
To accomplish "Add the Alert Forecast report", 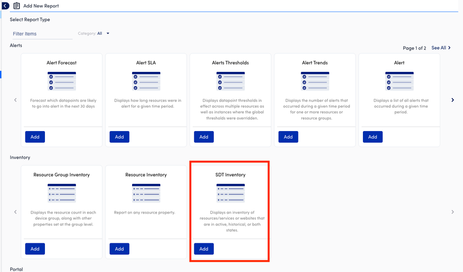I will (x=35, y=137).
